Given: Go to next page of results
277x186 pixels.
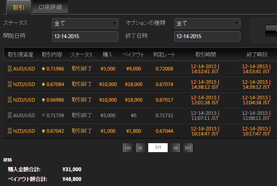Looking at the screenshot, I should [x=175, y=147].
